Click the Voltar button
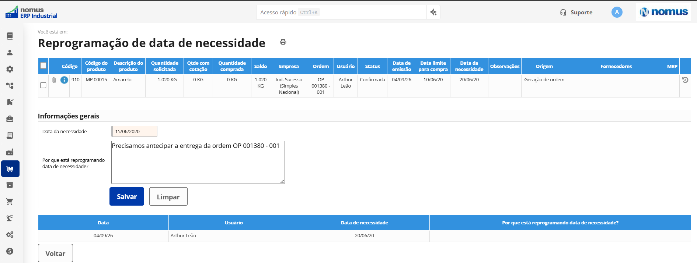 55,253
